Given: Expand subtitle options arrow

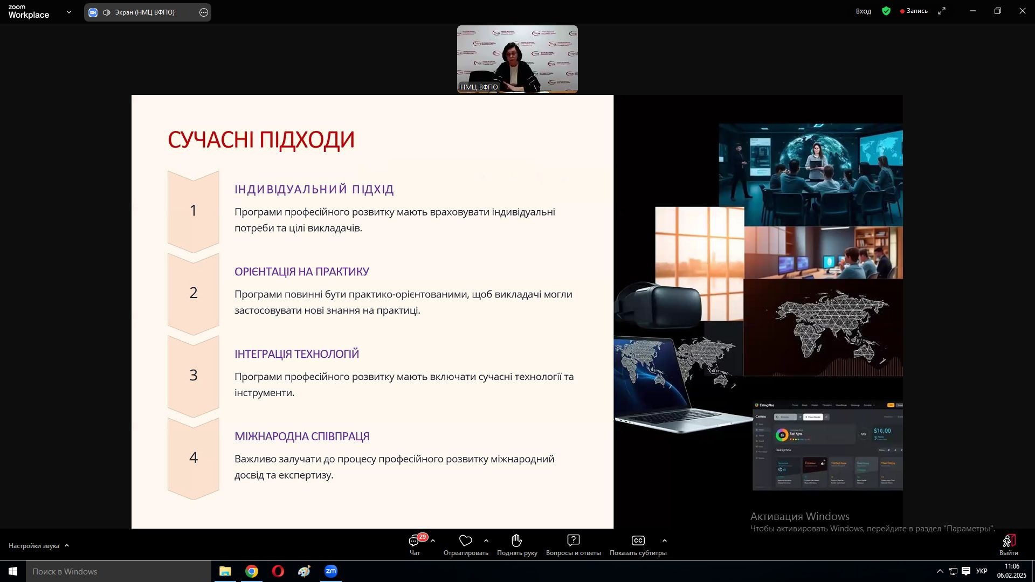Looking at the screenshot, I should click(664, 541).
